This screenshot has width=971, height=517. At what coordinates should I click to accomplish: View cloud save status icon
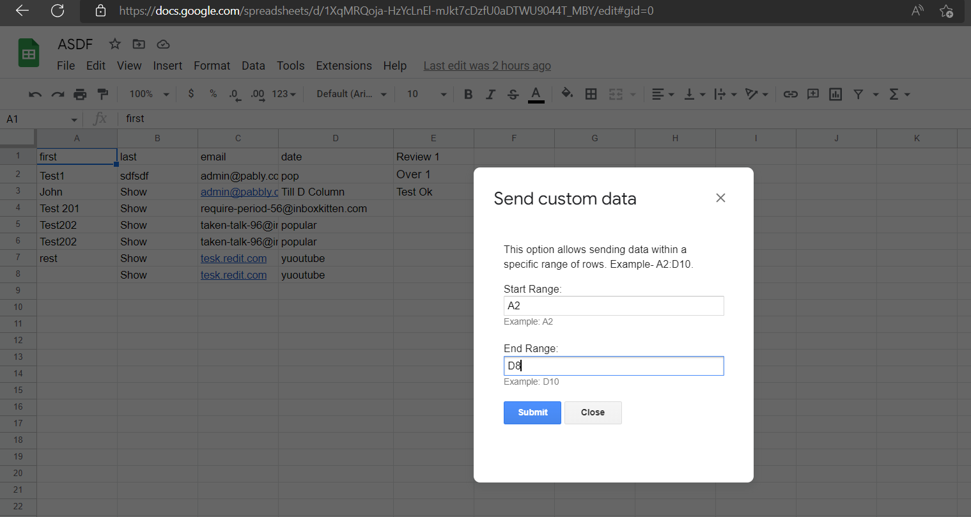[163, 44]
